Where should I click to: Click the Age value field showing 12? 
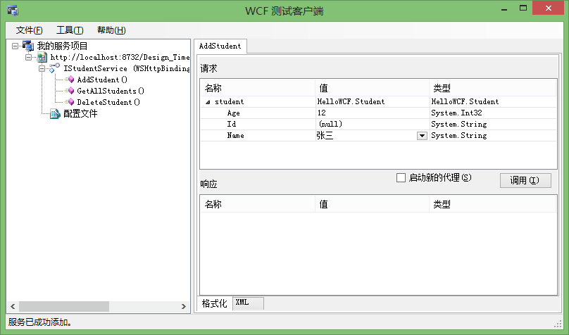tap(372, 113)
